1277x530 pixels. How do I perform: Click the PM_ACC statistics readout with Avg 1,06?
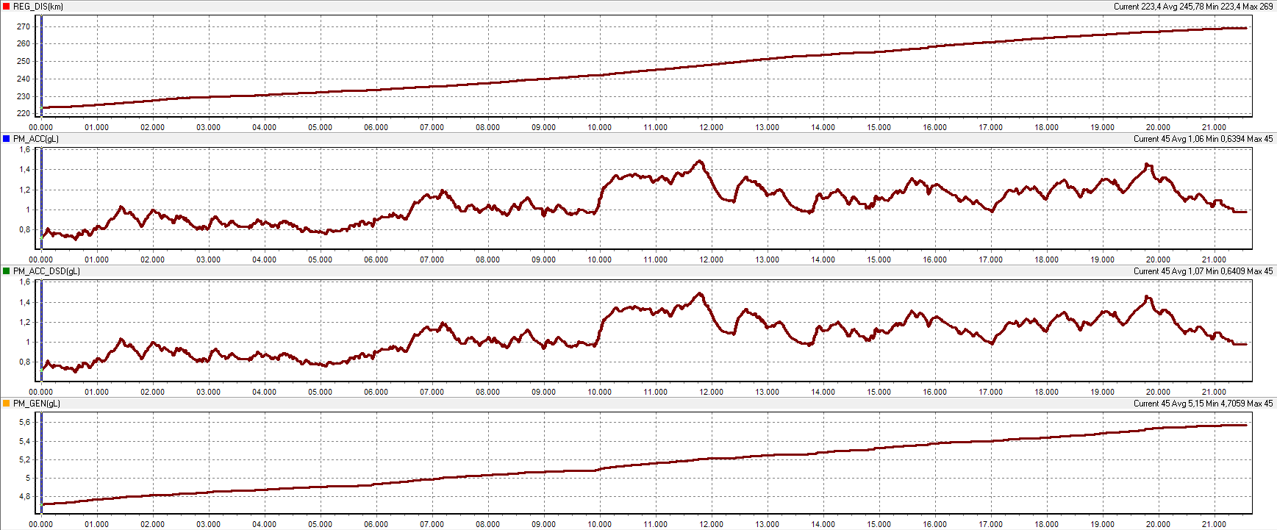click(1203, 139)
